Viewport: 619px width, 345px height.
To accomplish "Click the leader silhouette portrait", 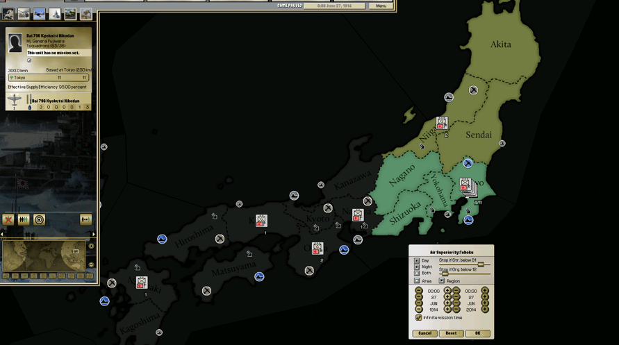I will (x=15, y=43).
